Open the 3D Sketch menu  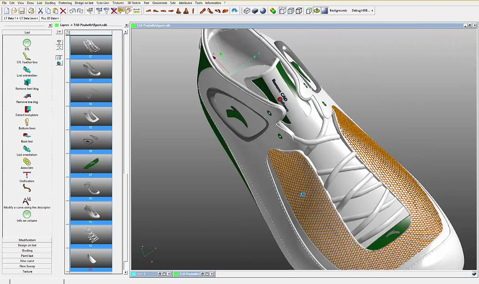tap(134, 3)
